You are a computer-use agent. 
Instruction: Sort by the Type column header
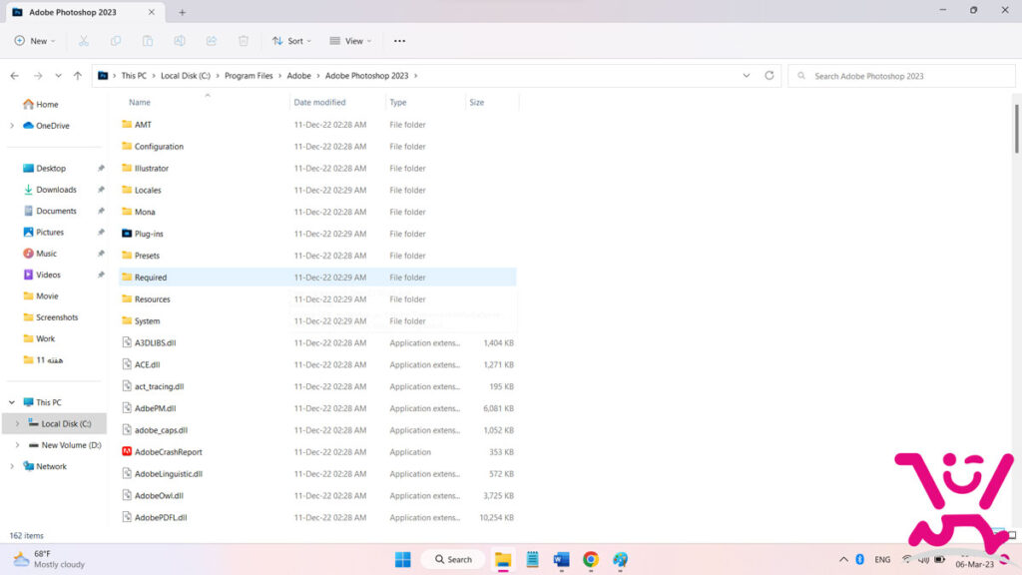click(397, 103)
